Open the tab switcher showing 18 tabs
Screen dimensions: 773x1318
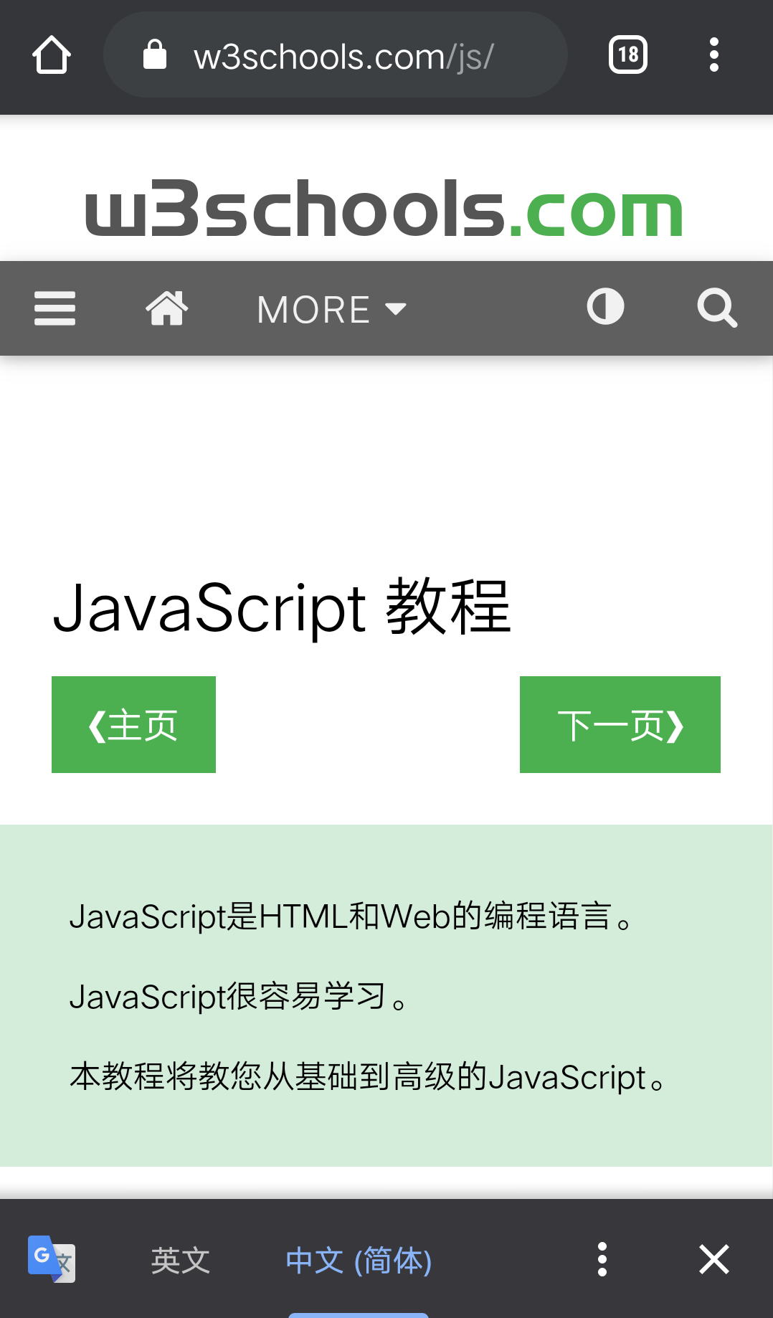(628, 54)
